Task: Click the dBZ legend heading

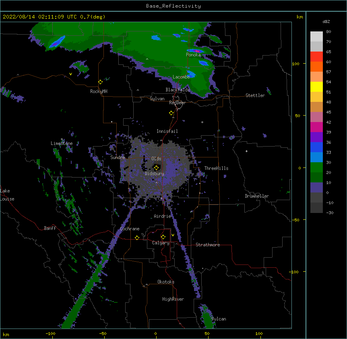Action: 326,21
